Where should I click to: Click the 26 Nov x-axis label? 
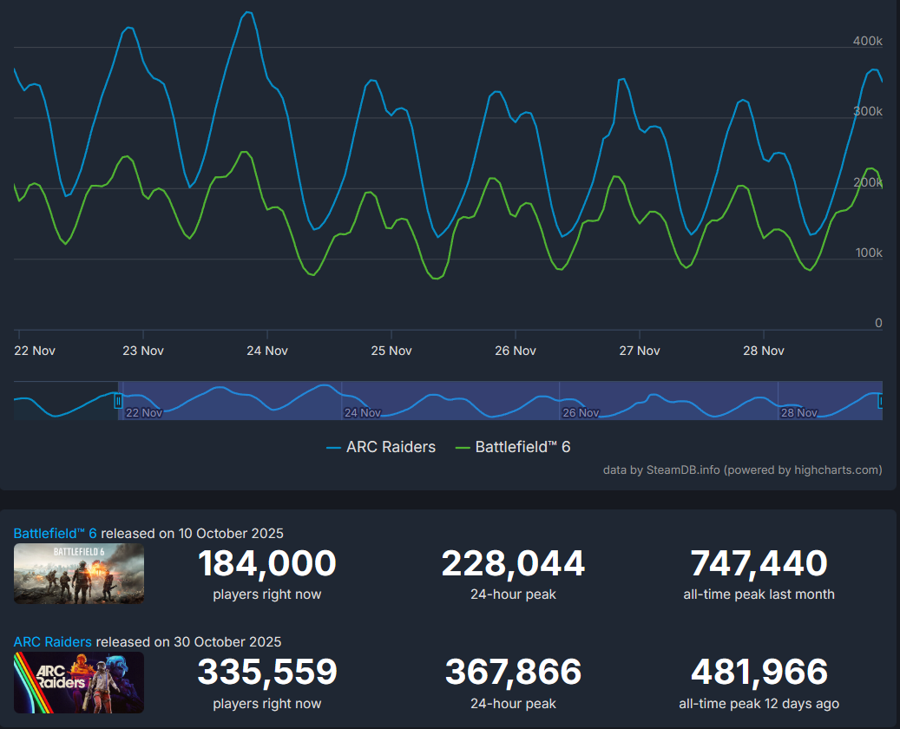click(x=516, y=351)
